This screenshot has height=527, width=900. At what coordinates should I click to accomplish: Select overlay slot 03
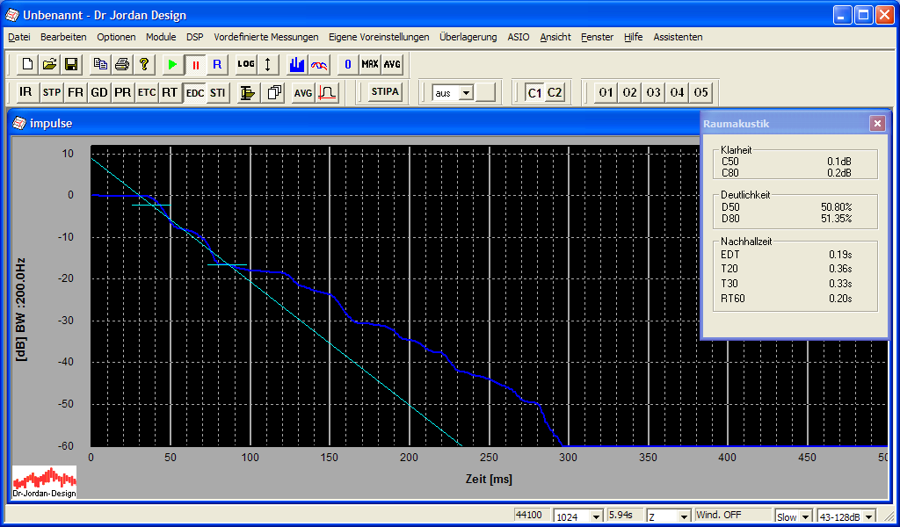[653, 92]
